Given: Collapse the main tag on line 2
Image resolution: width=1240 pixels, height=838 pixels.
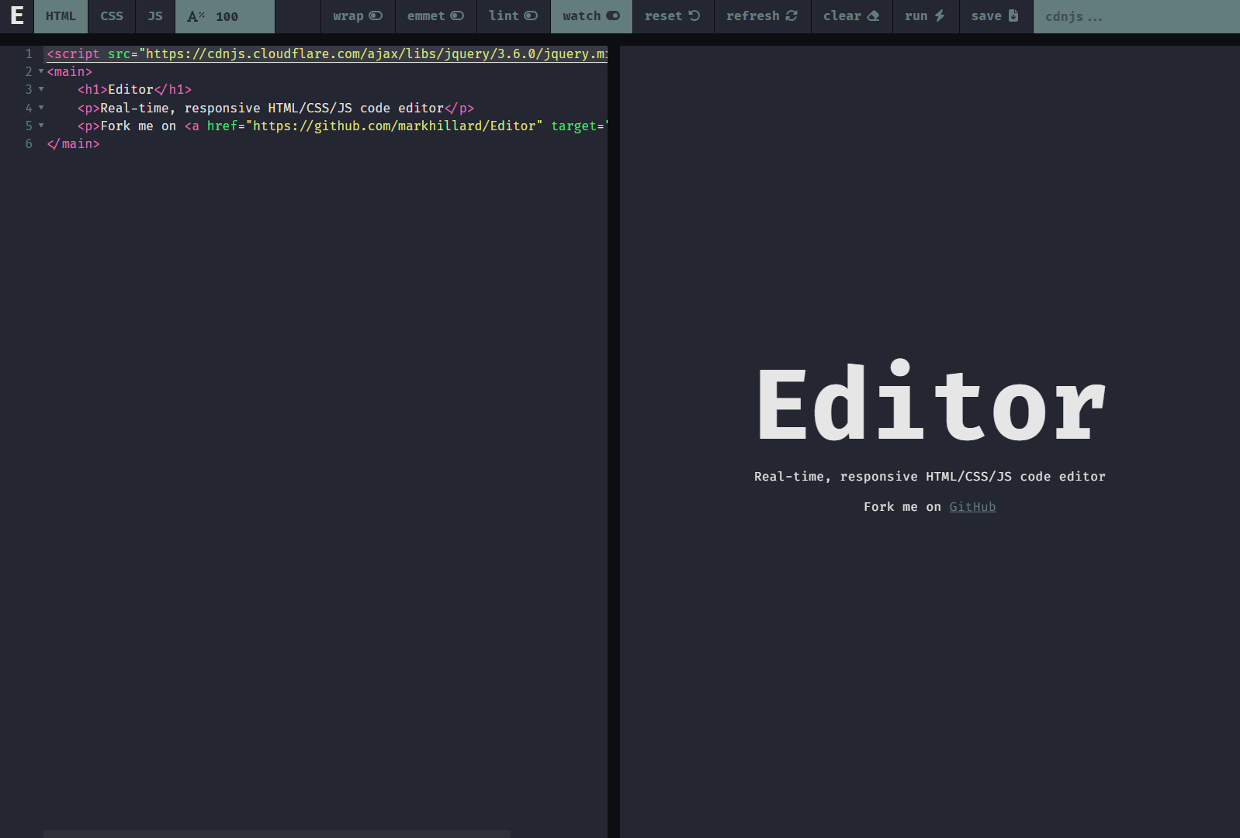Looking at the screenshot, I should point(41,71).
